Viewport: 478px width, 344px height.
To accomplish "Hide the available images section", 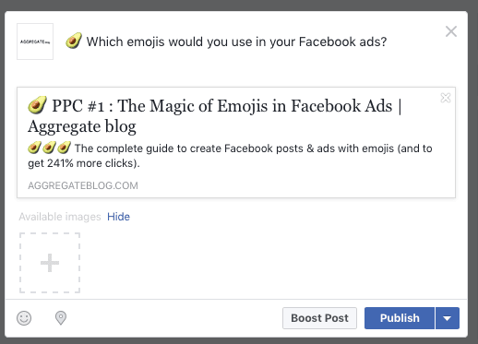I will pyautogui.click(x=118, y=217).
